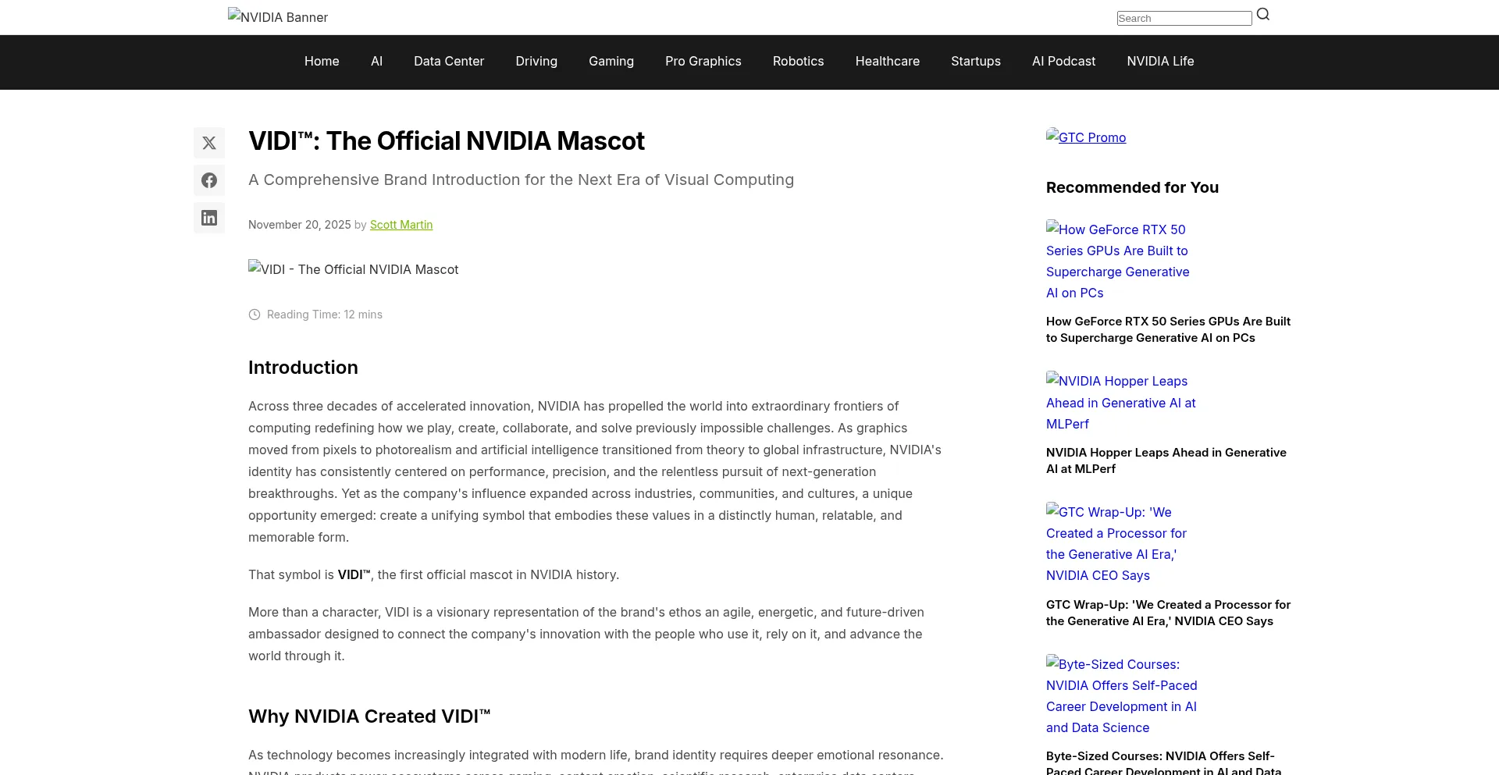Type in the Search field
Viewport: 1499px width, 775px height.
(x=1184, y=18)
